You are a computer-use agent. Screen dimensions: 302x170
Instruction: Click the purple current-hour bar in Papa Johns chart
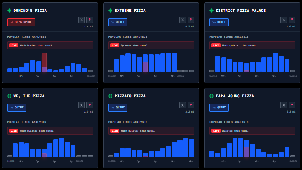[246, 152]
